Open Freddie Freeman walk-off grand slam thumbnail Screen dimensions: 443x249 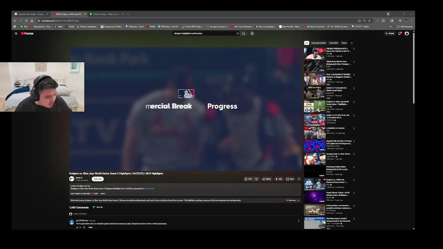click(x=315, y=53)
